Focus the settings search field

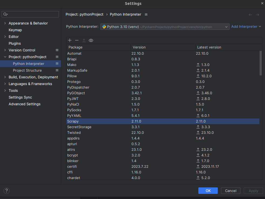pos(30,14)
